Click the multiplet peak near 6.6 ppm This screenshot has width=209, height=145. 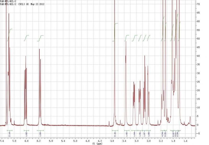pos(26,90)
